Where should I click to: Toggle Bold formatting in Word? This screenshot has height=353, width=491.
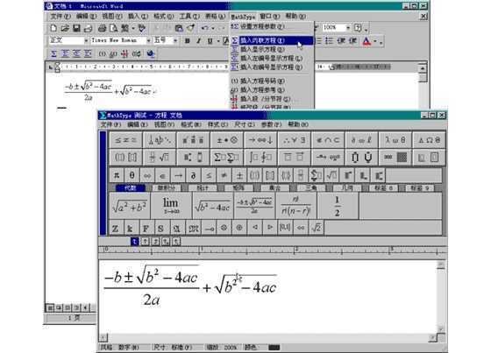(188, 40)
